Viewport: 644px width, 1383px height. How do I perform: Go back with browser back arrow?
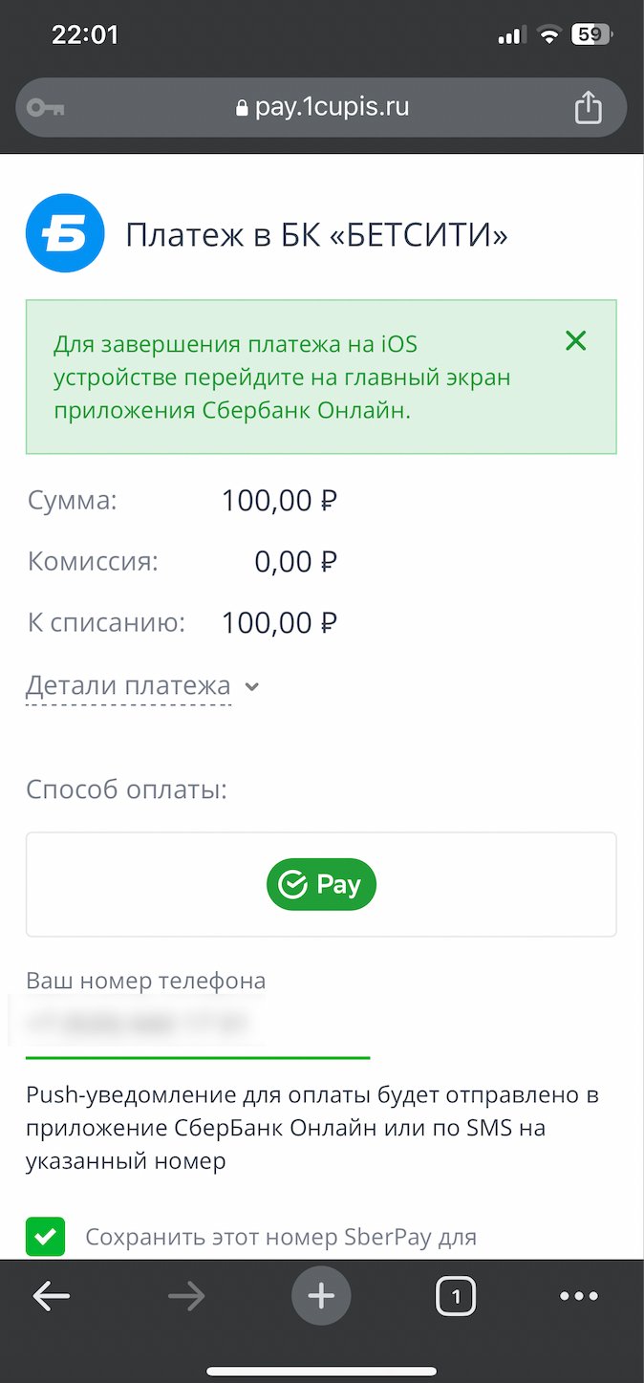pos(52,1296)
